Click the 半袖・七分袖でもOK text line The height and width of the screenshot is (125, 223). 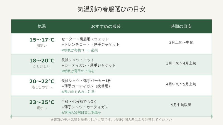pos(78,102)
